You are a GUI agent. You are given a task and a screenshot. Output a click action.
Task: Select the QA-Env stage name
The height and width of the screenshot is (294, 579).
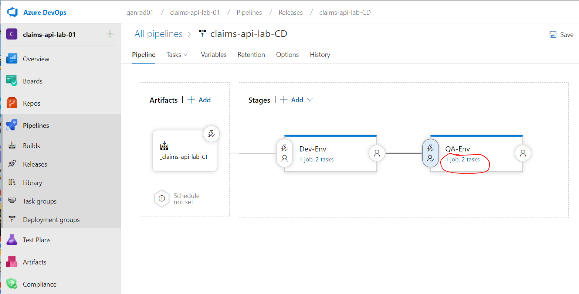click(458, 149)
